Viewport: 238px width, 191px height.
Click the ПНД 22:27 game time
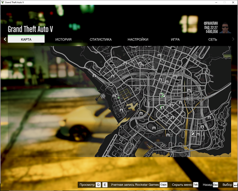(x=211, y=28)
